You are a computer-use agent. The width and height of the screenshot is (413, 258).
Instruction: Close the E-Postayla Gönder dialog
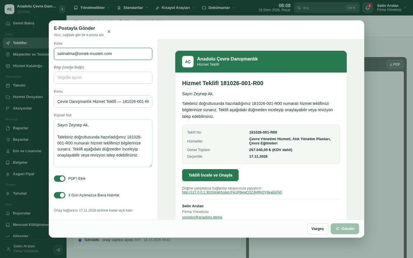(x=109, y=32)
